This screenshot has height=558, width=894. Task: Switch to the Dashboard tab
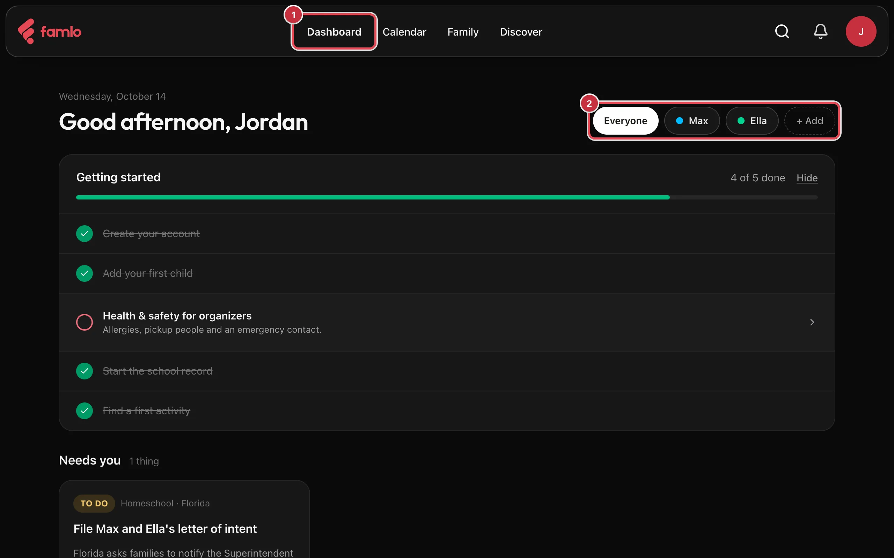pyautogui.click(x=334, y=32)
